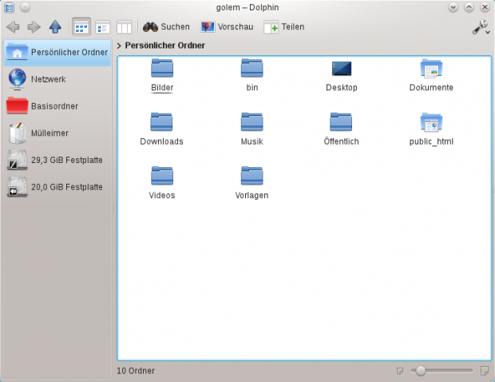Select the Dokumente folder

[x=431, y=74]
